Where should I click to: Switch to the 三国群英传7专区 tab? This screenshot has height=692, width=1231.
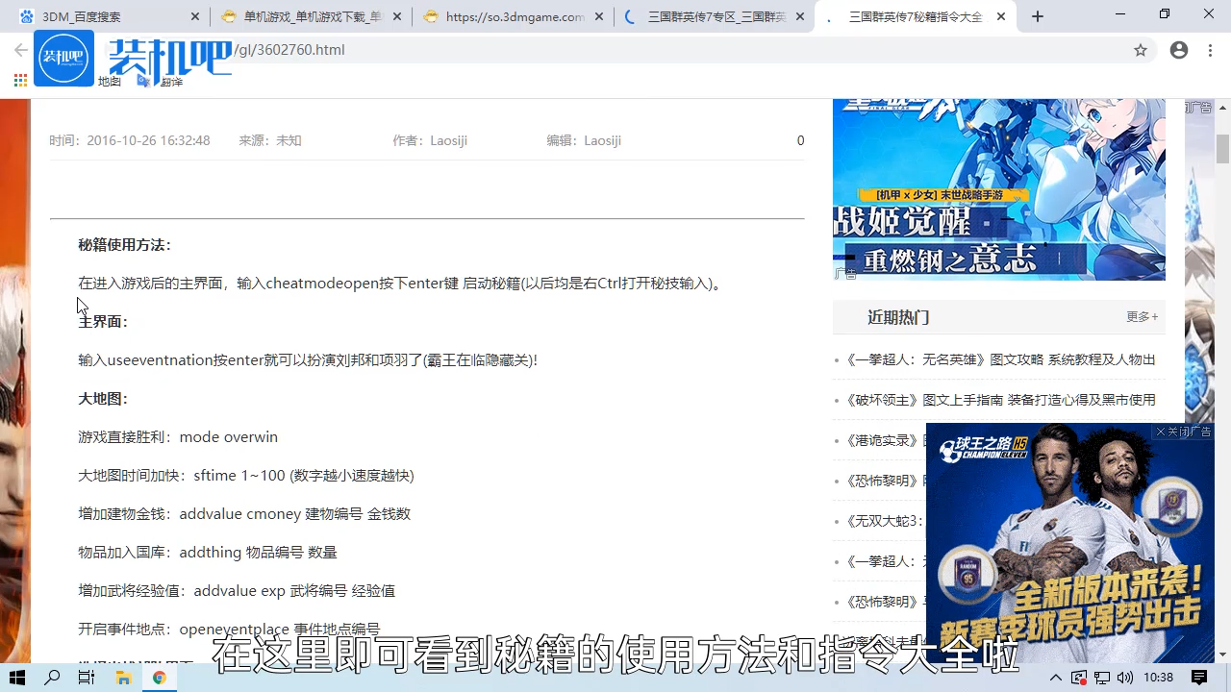(712, 16)
